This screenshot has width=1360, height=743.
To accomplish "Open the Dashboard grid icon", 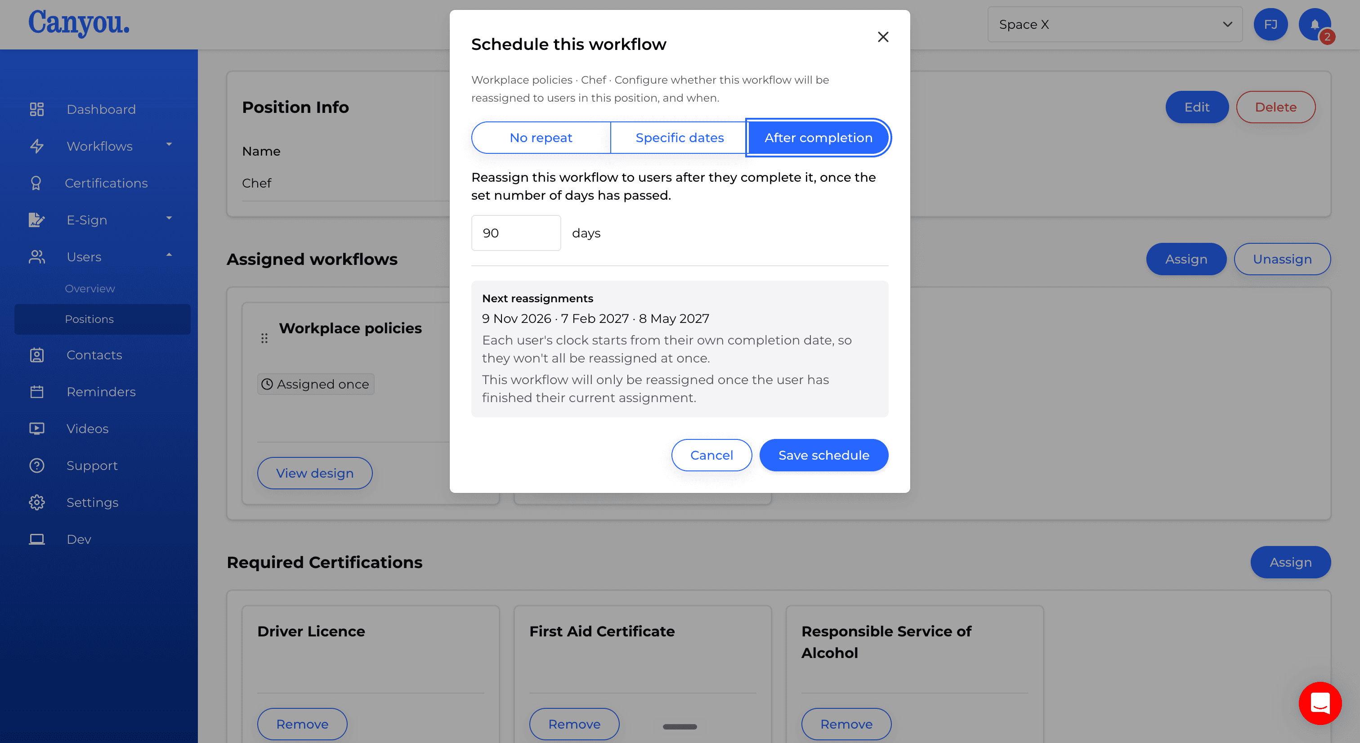I will tap(36, 109).
